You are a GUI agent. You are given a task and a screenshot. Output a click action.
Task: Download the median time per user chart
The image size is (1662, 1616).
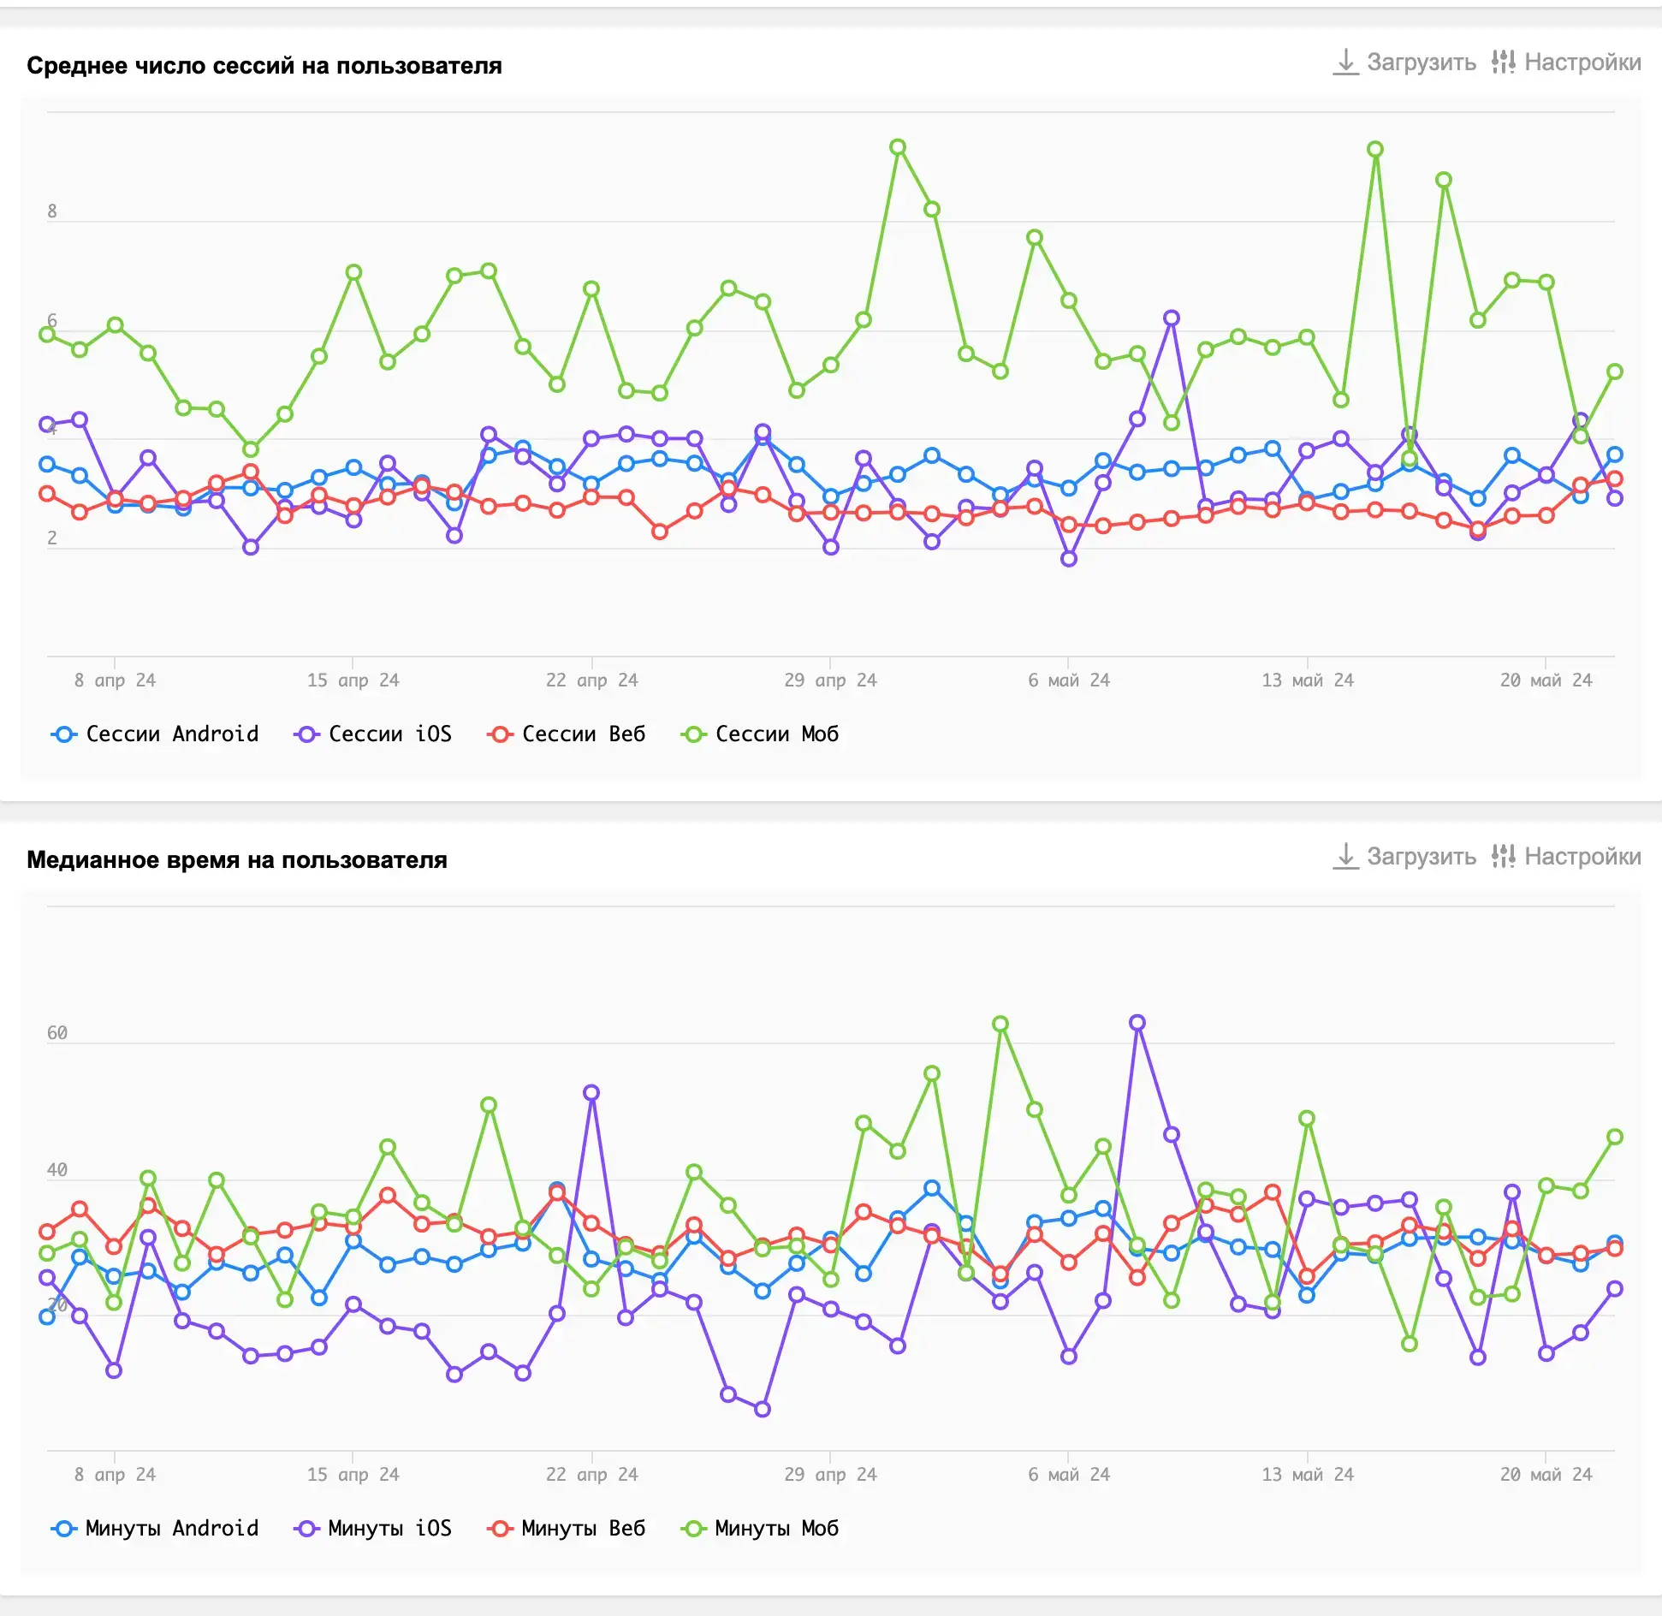[1404, 856]
